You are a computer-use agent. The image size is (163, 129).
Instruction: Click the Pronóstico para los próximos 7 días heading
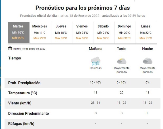(82, 8)
